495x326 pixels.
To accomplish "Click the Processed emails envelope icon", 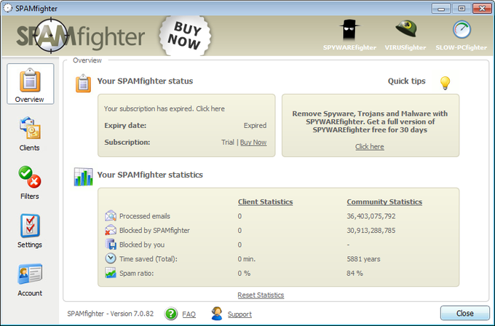I will point(111,216).
